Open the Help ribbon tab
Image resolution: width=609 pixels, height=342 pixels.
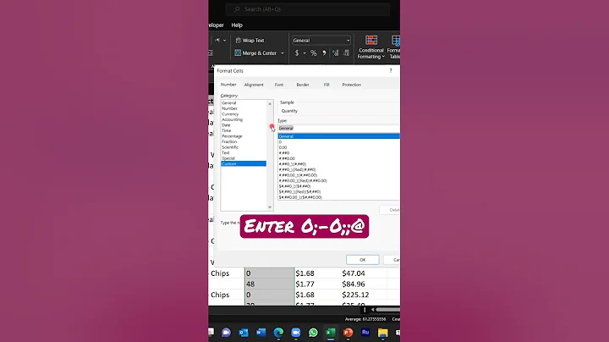237,25
